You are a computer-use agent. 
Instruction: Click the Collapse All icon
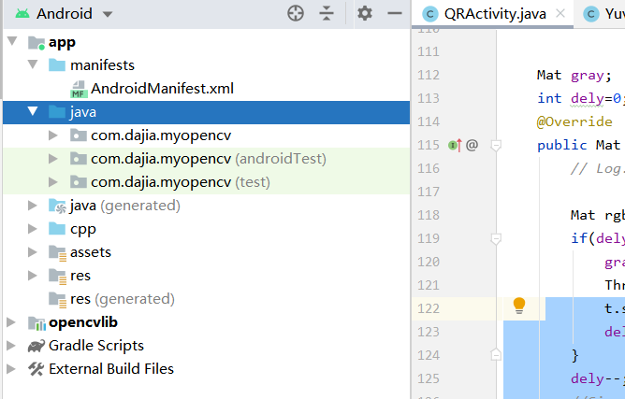[x=327, y=13]
